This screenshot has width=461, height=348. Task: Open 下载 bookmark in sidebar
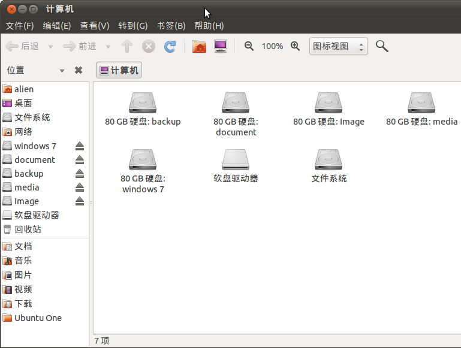(x=45, y=304)
